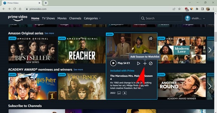
Task: Open the shubh... profile menu
Action: click(195, 18)
